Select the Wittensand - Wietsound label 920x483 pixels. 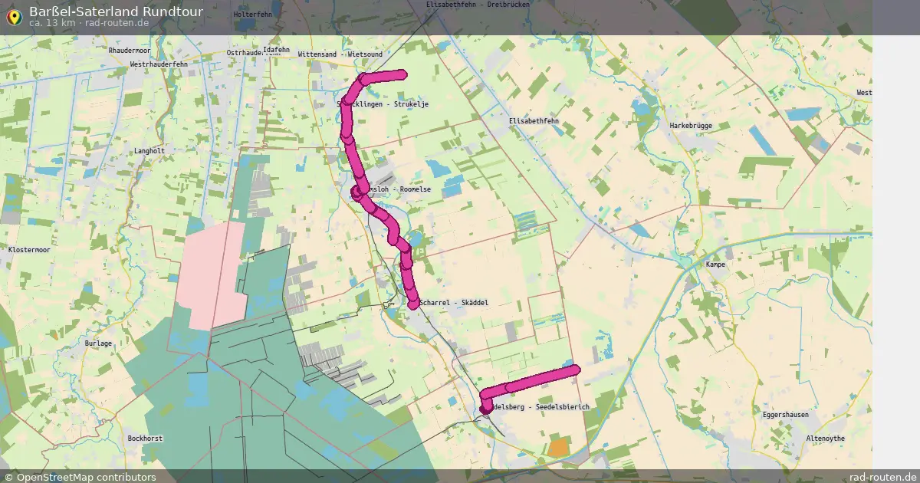click(340, 55)
